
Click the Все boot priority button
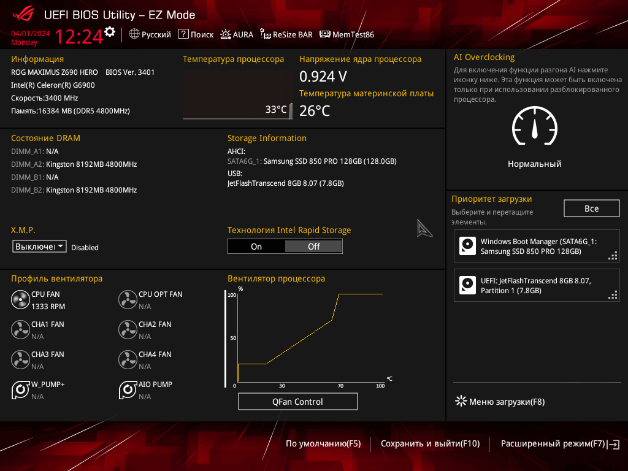(592, 209)
